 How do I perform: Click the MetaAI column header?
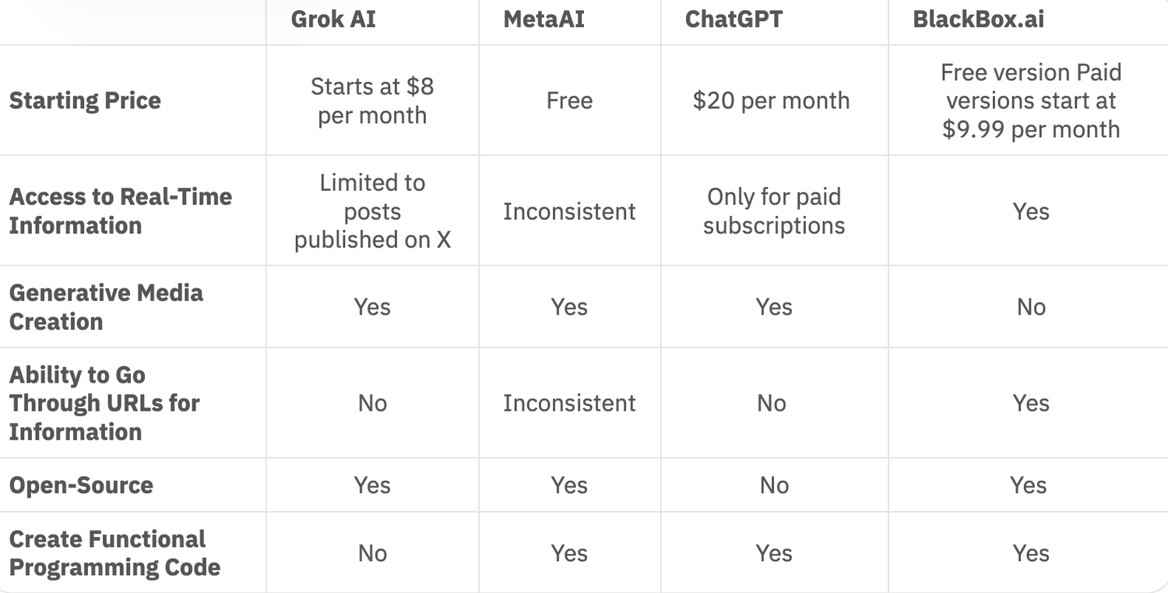point(544,19)
